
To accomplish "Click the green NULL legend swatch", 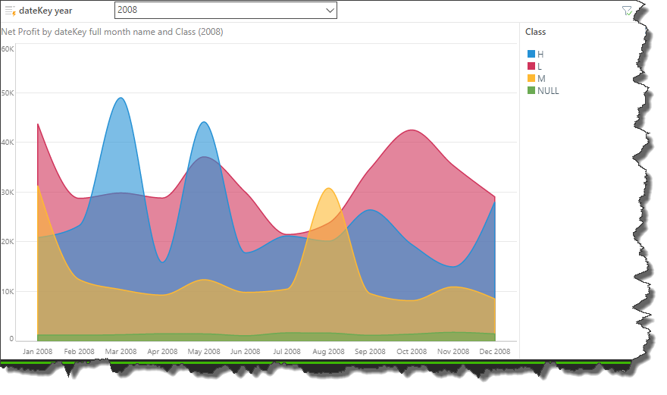I will (x=531, y=90).
